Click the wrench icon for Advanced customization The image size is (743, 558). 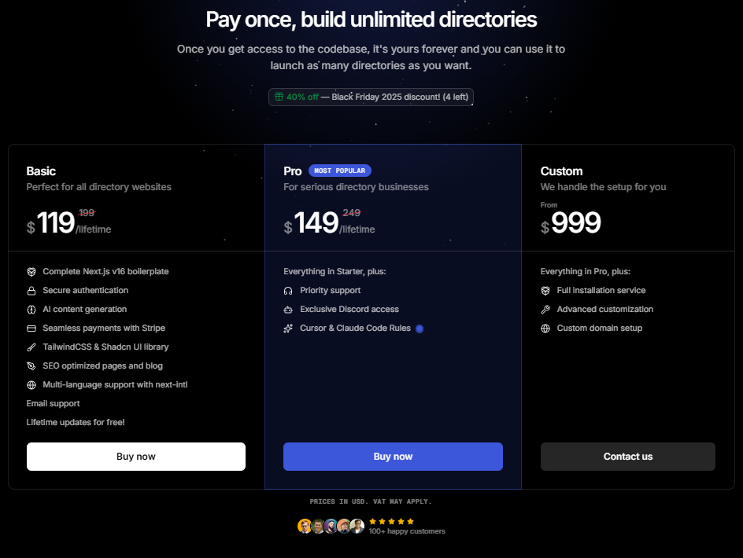tap(545, 310)
